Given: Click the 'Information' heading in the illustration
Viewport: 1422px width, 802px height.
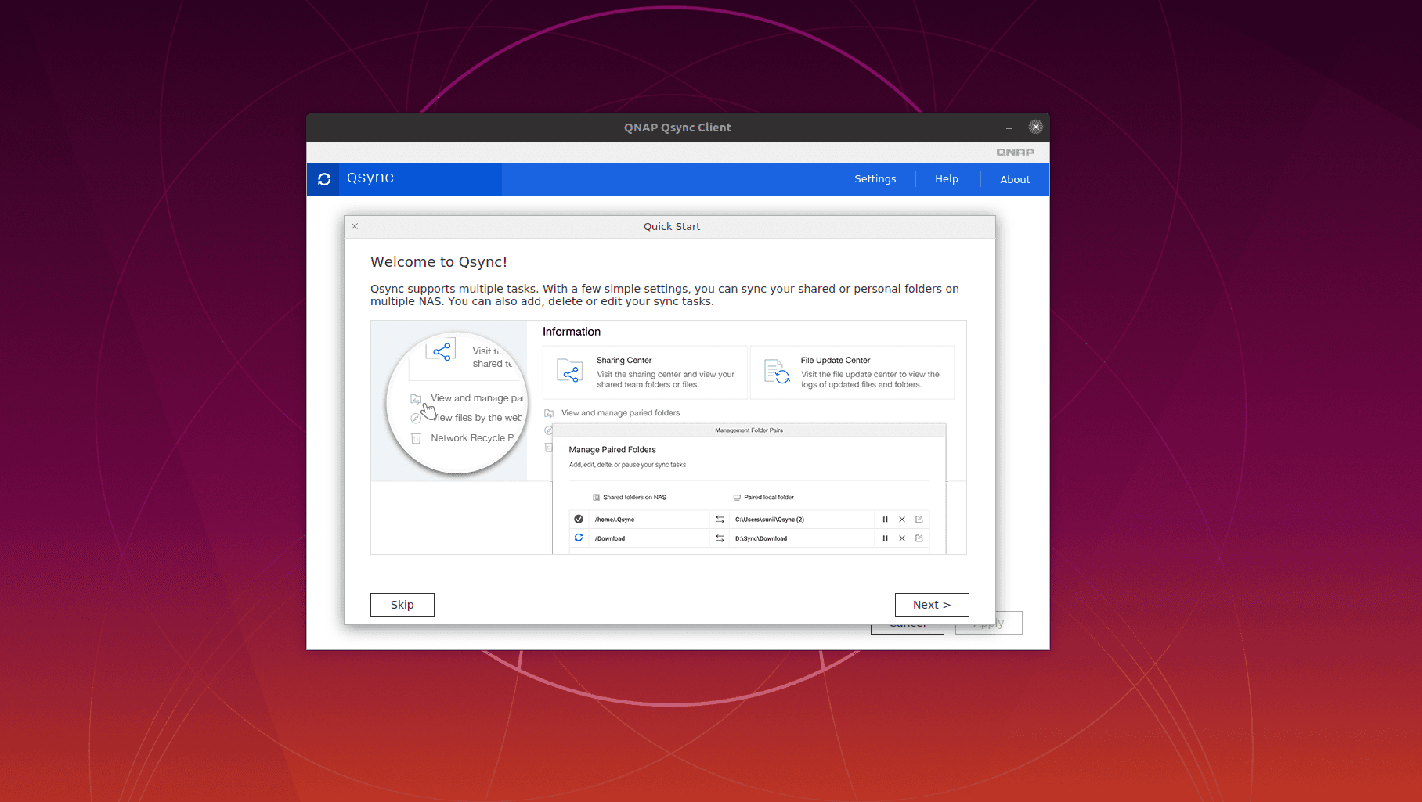Looking at the screenshot, I should 572,332.
